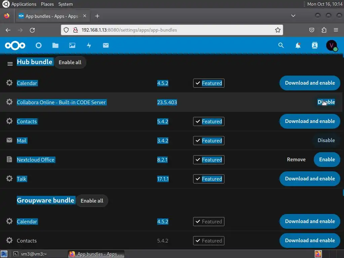Click Enable all for Groupware bundle
This screenshot has width=344, height=258.
92,201
